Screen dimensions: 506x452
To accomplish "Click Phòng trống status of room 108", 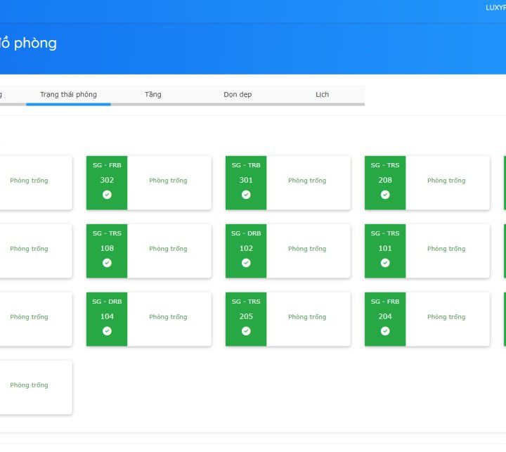I will pyautogui.click(x=168, y=249).
